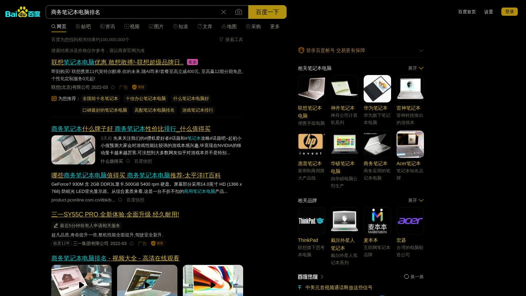
Task: Open camera image search icon
Action: click(x=239, y=12)
